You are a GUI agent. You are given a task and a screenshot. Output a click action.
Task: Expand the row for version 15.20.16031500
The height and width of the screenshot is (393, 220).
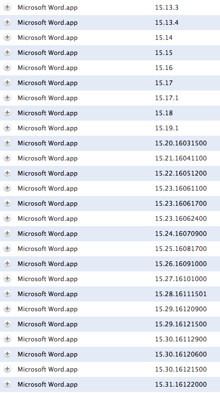[7, 143]
